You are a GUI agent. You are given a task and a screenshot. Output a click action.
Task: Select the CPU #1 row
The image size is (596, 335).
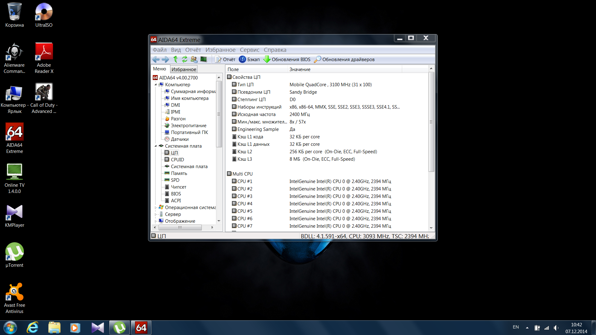point(327,181)
